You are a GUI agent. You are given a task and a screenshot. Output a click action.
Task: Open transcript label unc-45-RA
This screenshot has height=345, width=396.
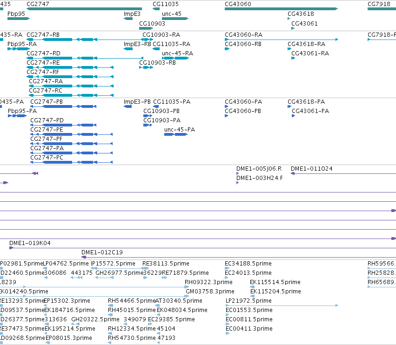(178, 53)
